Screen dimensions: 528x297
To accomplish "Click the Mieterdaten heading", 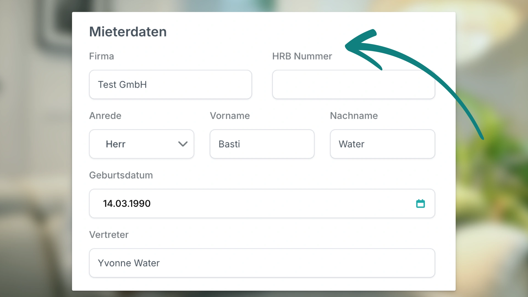I will [128, 32].
